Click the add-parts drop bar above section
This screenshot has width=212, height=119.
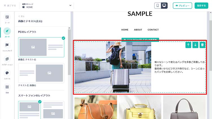pos(140,39)
